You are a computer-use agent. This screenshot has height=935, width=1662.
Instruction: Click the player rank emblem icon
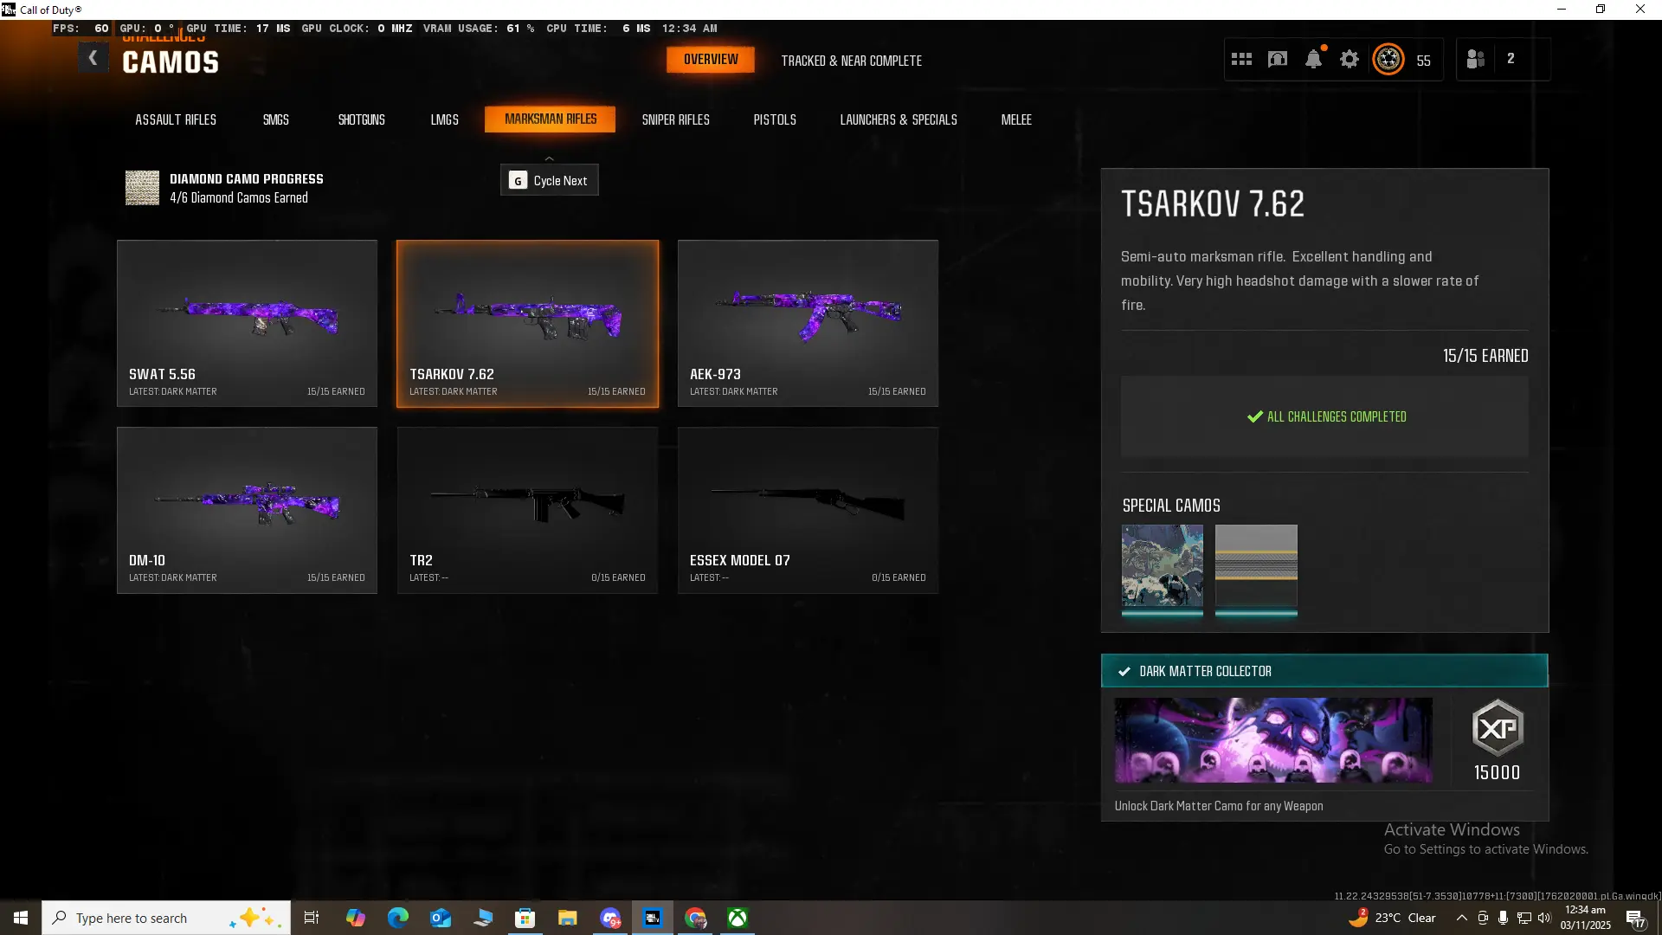(x=1388, y=60)
